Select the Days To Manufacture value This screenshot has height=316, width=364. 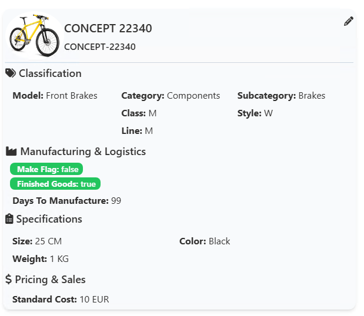(x=116, y=201)
